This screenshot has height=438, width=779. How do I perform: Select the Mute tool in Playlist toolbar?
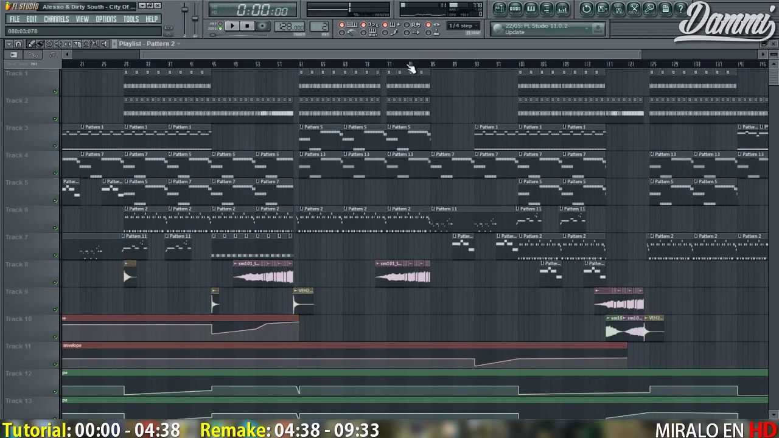[x=58, y=44]
